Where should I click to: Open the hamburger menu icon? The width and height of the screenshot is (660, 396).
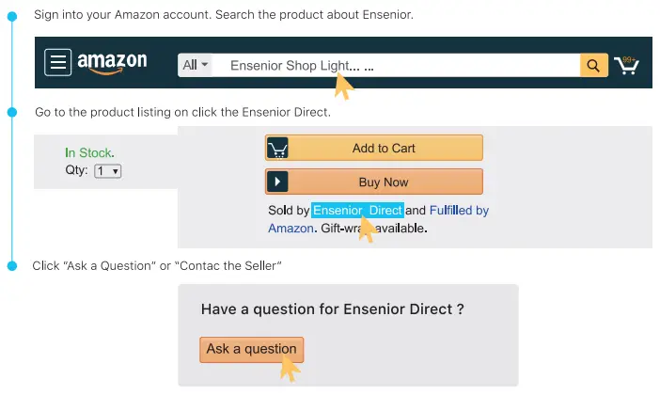(x=58, y=63)
